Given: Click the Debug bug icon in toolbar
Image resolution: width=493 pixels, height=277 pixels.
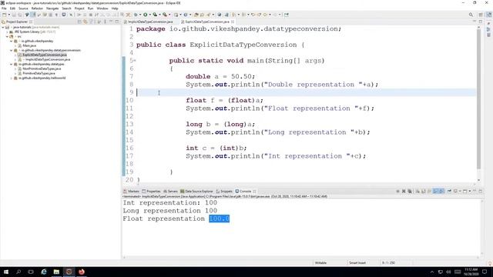Looking at the screenshot, I should point(136,15).
